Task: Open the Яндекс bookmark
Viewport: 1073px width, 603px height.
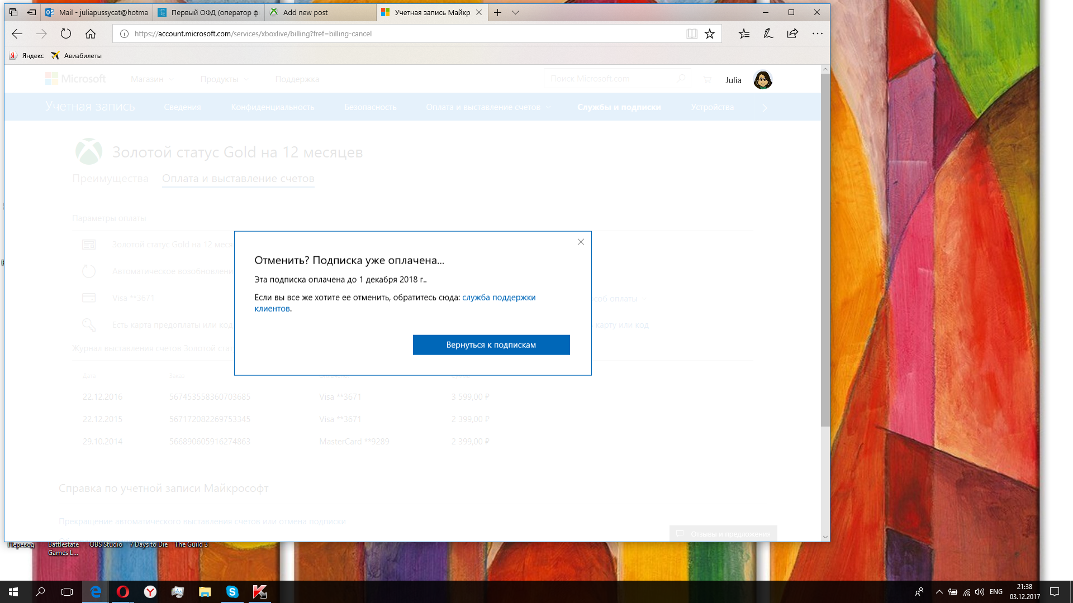Action: [x=27, y=56]
